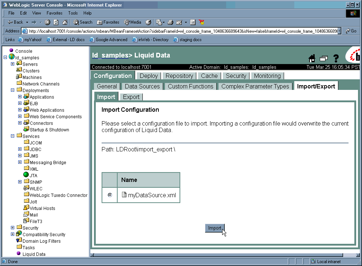
Task: Click the WLEC icon in tree
Action: point(26,188)
